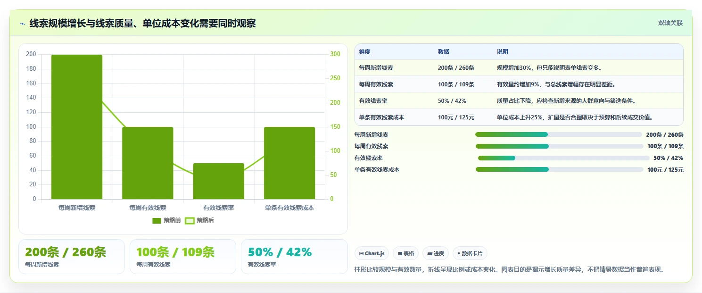Click 有效线索率 cell in table
This screenshot has height=293, width=702.
point(373,101)
